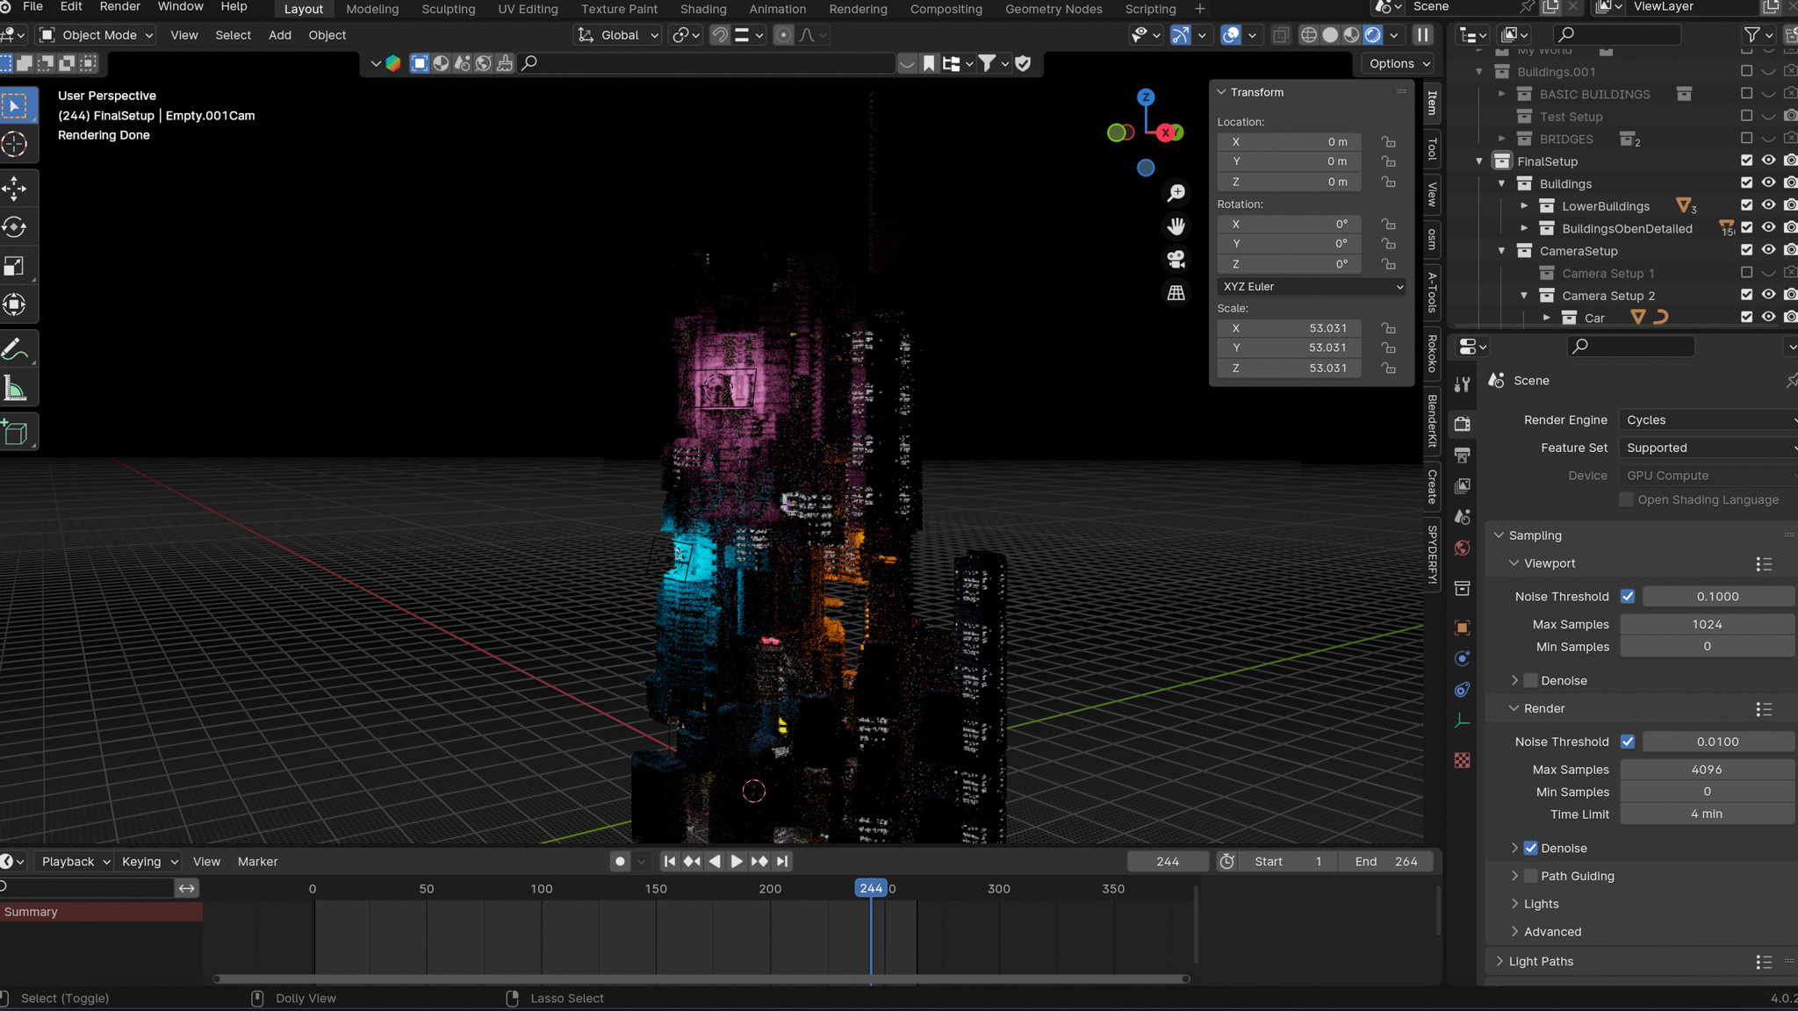Image resolution: width=1798 pixels, height=1011 pixels.
Task: Click the pan view hand icon
Action: pyautogui.click(x=1176, y=226)
